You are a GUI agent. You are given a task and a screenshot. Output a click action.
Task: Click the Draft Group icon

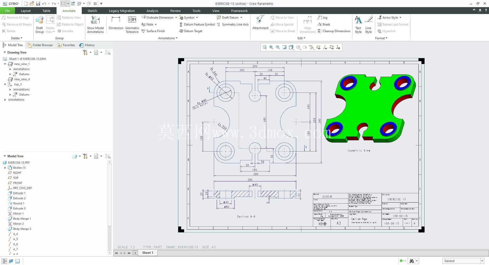39,24
